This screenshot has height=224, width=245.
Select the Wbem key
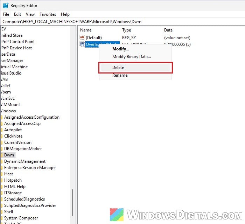click(6, 92)
